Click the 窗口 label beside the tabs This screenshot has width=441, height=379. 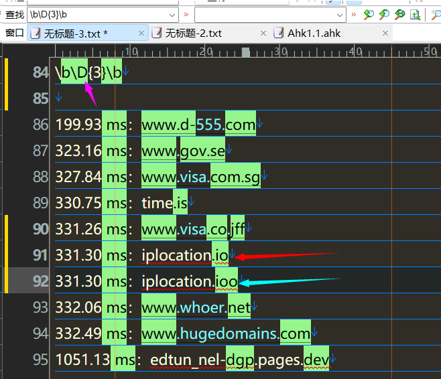(x=14, y=33)
